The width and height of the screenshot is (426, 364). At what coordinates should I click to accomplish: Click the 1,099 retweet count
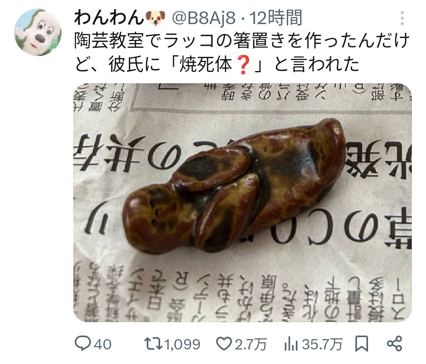tap(182, 344)
